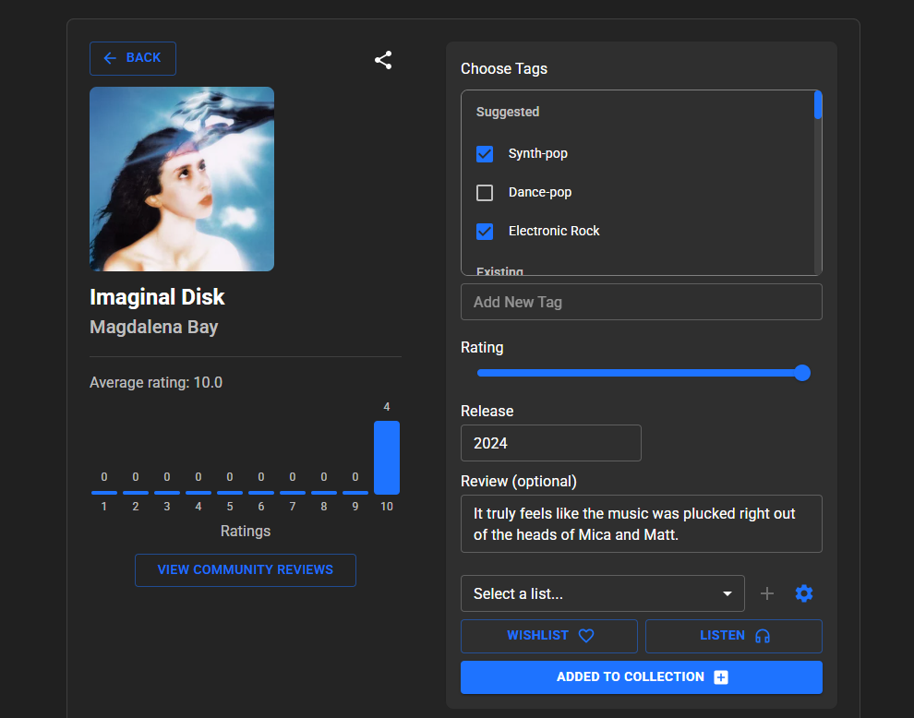Click the Rating slider handle
Viewport: 914px width, 718px height.
[802, 373]
